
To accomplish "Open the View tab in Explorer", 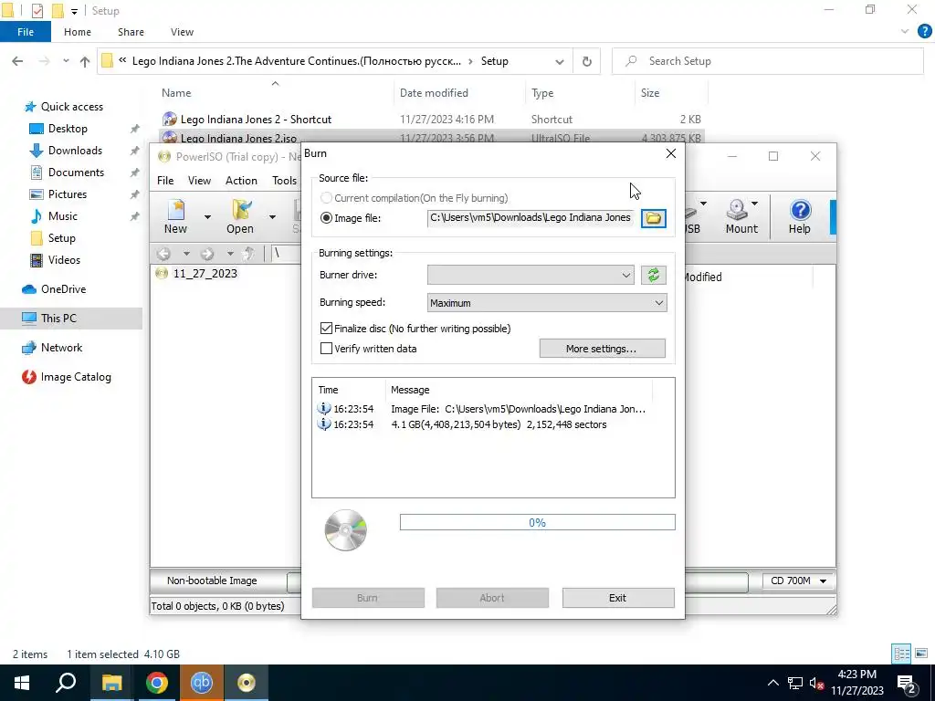I will click(x=182, y=32).
